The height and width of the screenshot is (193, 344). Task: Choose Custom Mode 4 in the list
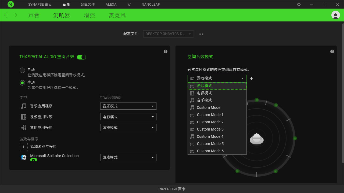pyautogui.click(x=217, y=136)
